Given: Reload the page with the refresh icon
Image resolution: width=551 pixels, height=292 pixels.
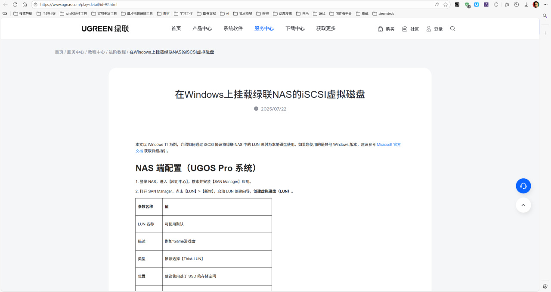Looking at the screenshot, I should pyautogui.click(x=15, y=4).
